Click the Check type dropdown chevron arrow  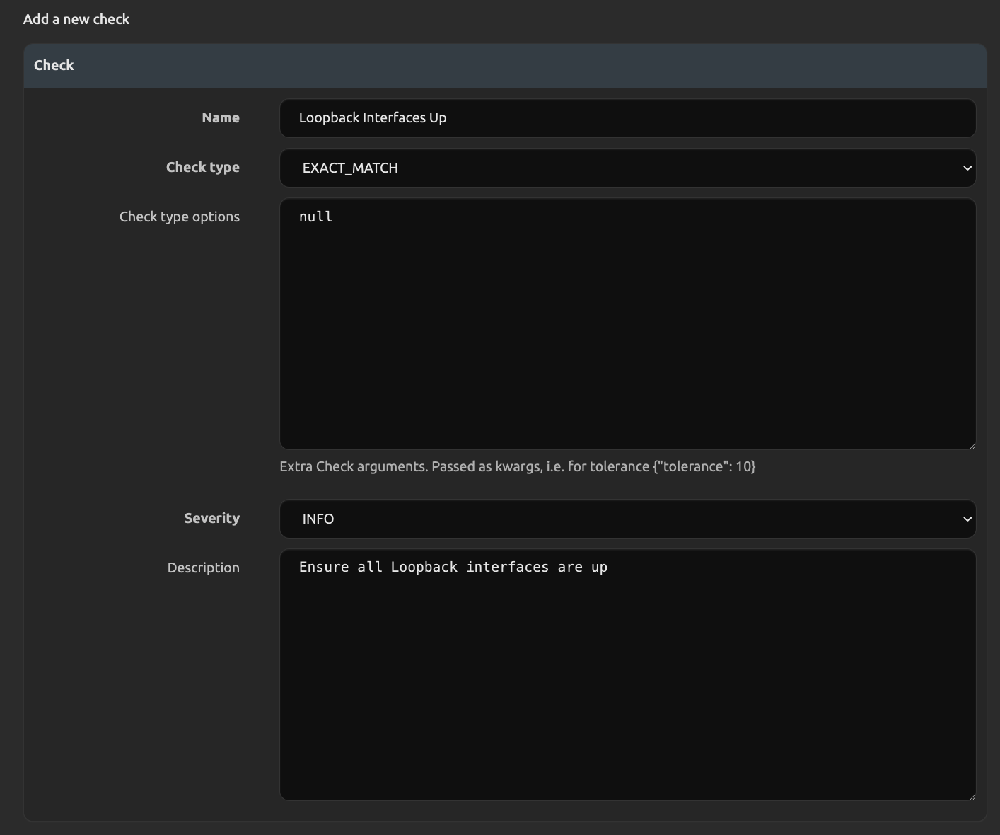click(967, 168)
